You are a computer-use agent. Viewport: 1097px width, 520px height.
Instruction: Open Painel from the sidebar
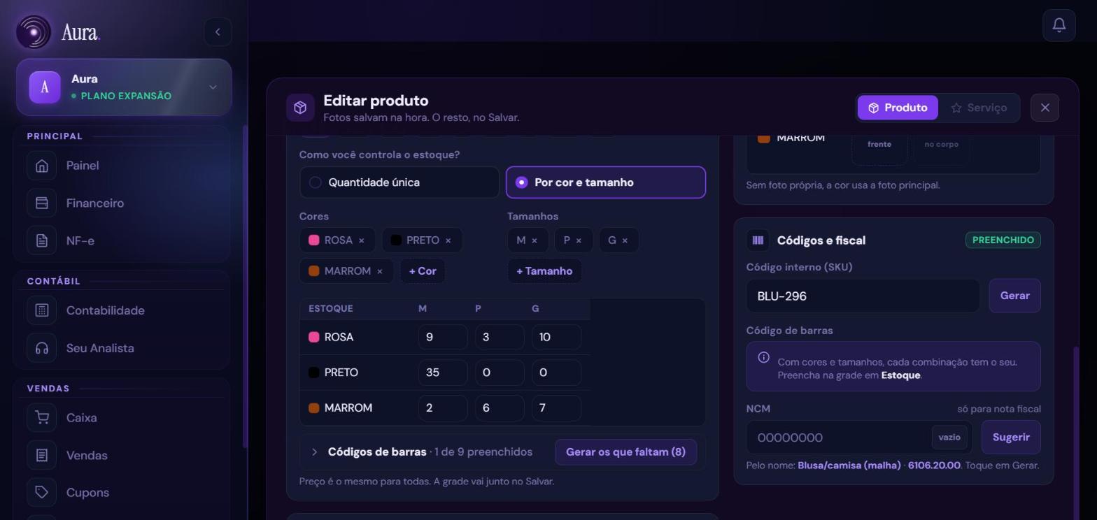(121, 166)
